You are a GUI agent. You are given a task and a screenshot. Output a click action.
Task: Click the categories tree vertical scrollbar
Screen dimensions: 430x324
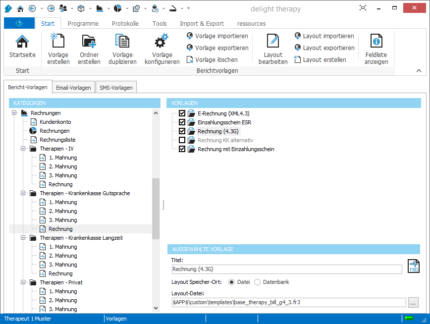156,208
